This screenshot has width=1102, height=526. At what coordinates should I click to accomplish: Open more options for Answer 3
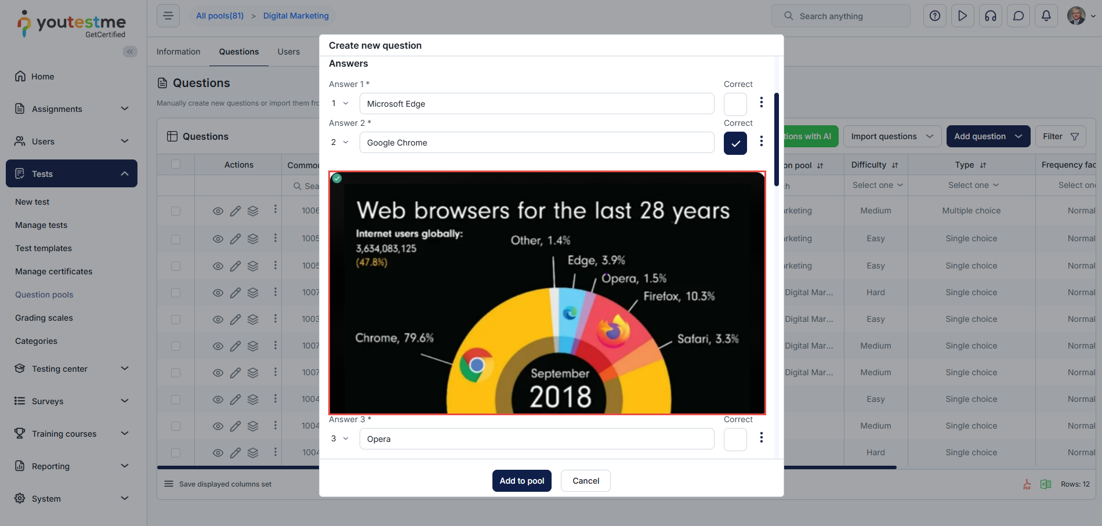(762, 438)
